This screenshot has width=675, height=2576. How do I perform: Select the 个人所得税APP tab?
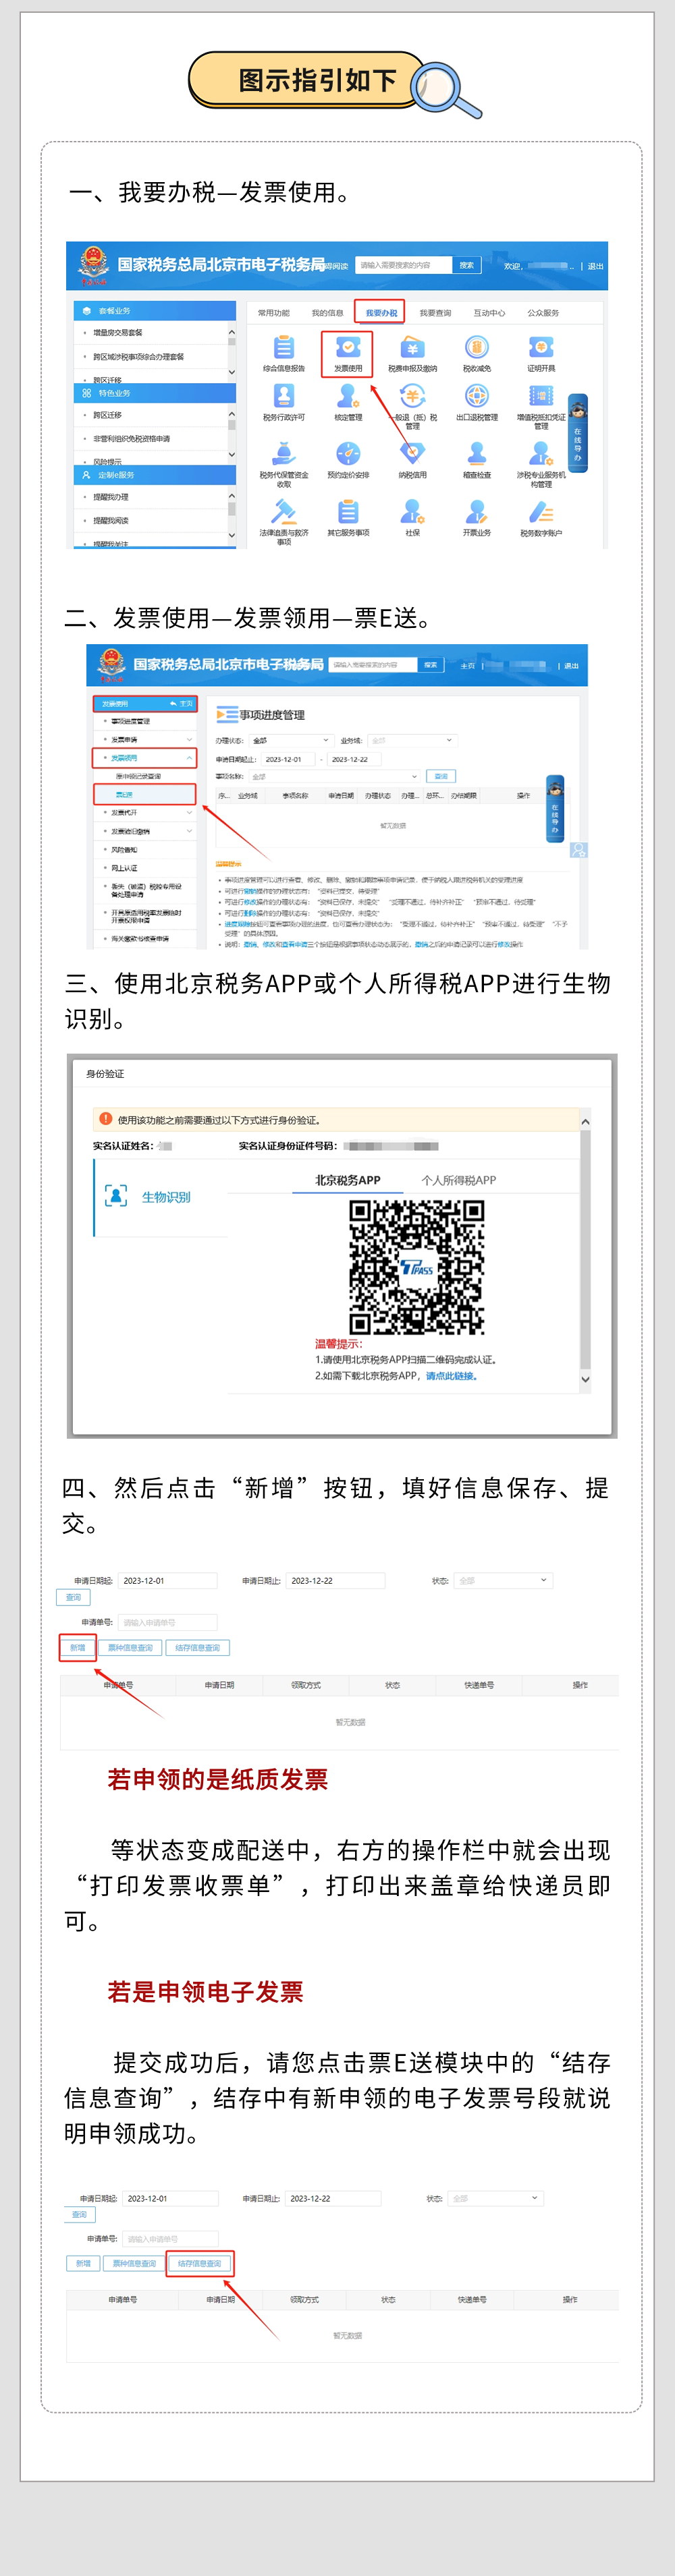tap(459, 1180)
